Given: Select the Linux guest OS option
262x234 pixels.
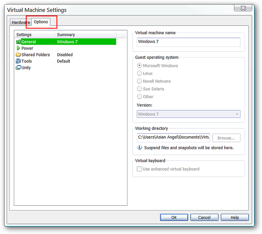Looking at the screenshot, I should (x=139, y=73).
